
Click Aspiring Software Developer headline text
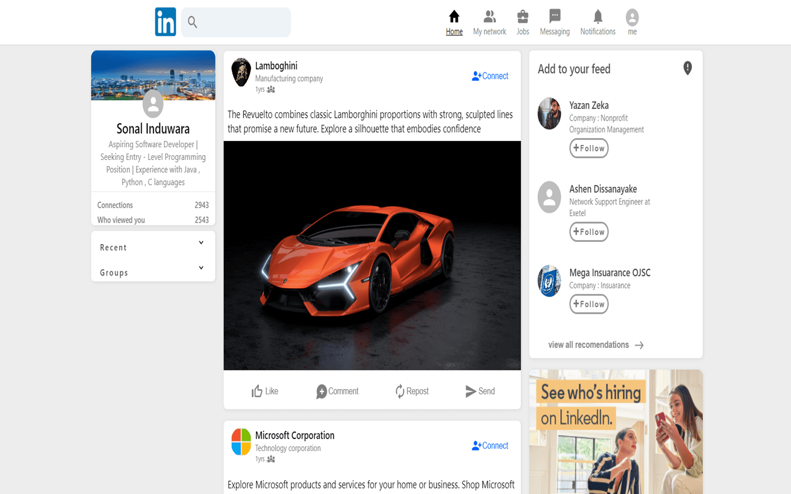(153, 163)
